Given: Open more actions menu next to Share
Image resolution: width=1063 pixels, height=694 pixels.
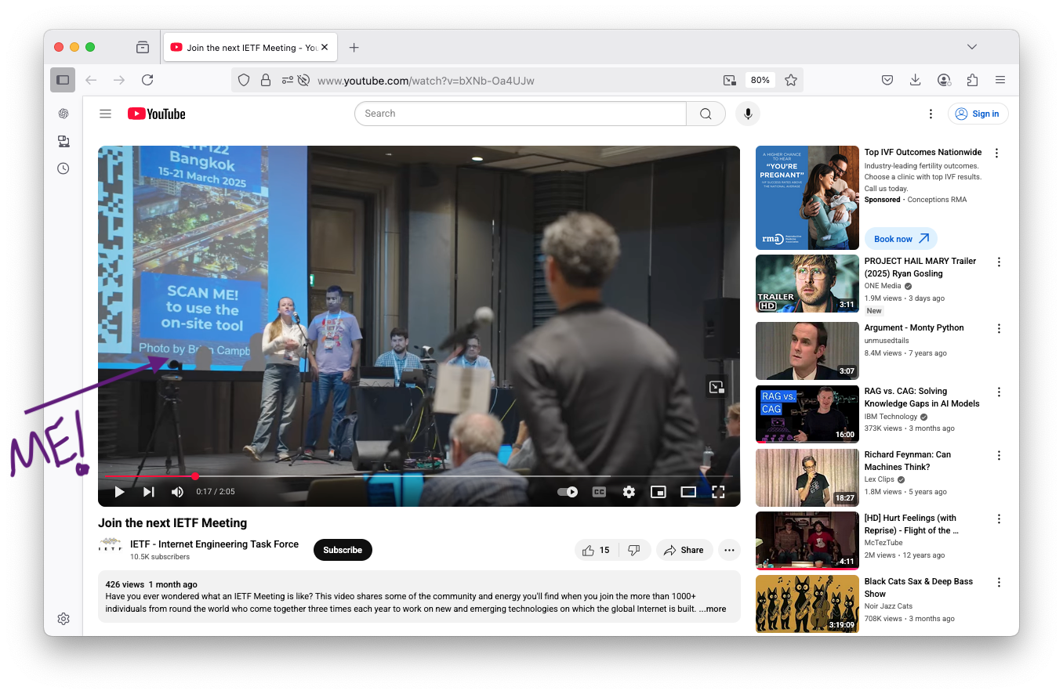Looking at the screenshot, I should click(729, 550).
